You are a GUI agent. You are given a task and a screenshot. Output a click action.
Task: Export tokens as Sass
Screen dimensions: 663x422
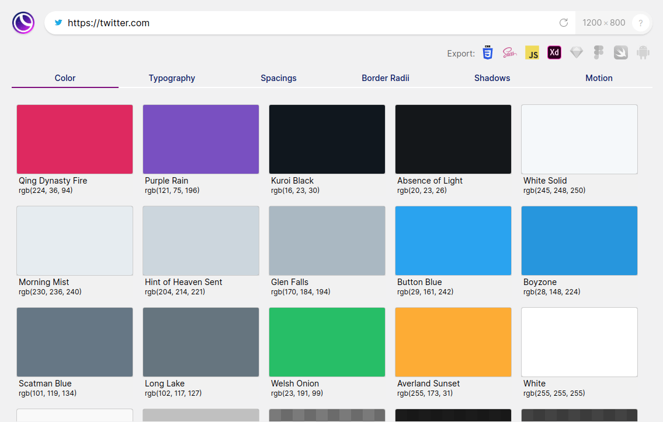[x=509, y=52]
